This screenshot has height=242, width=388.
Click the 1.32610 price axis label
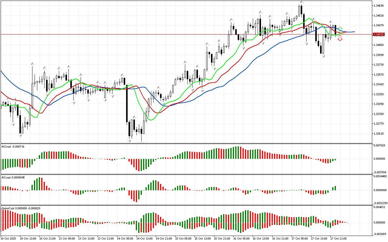pyautogui.click(x=379, y=133)
